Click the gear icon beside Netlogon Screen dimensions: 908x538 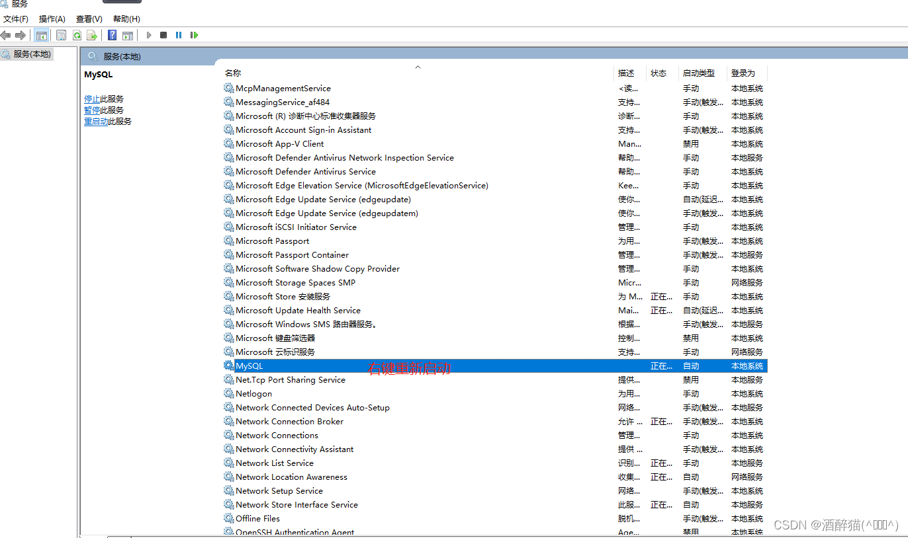click(x=229, y=393)
